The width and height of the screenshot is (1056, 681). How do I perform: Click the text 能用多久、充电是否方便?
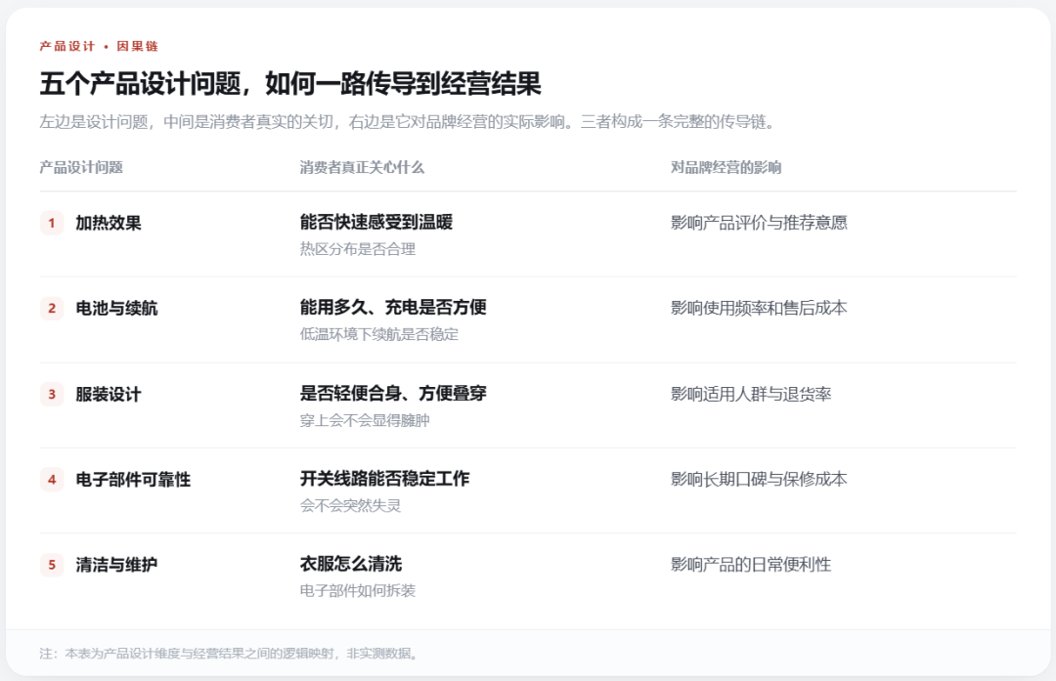click(x=393, y=308)
